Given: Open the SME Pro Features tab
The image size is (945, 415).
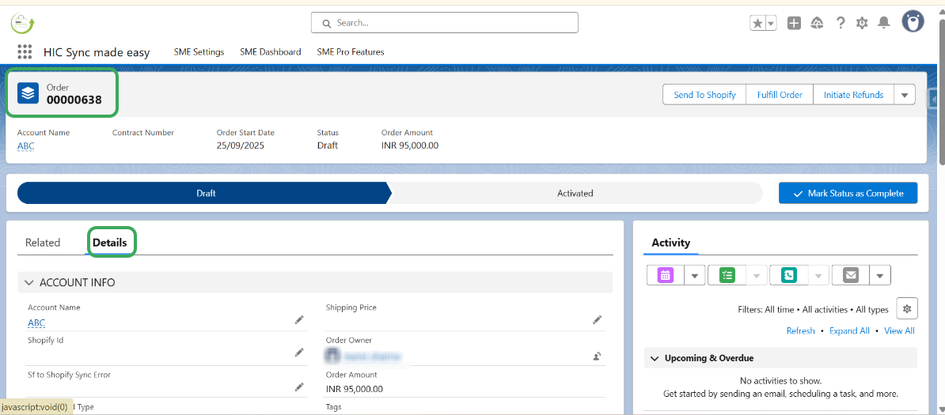Looking at the screenshot, I should [x=351, y=52].
